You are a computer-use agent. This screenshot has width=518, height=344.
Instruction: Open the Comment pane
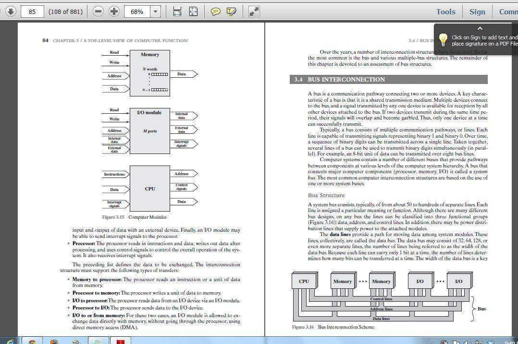click(x=508, y=12)
